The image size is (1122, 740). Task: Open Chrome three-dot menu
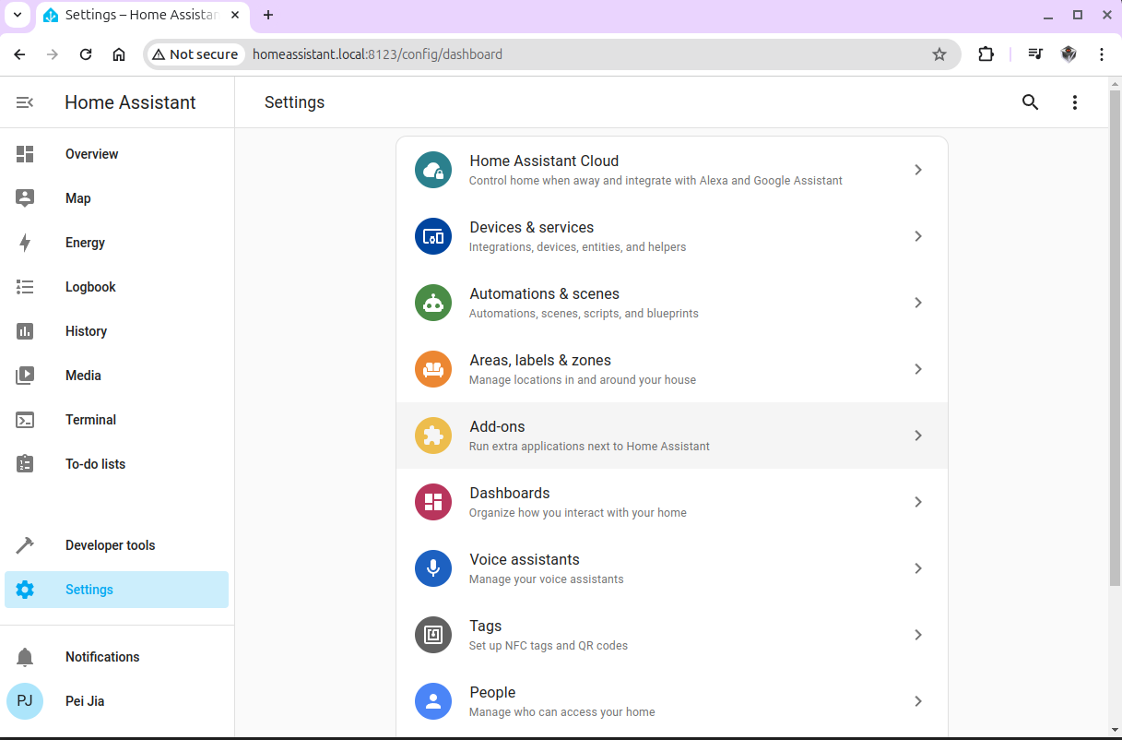coord(1102,54)
